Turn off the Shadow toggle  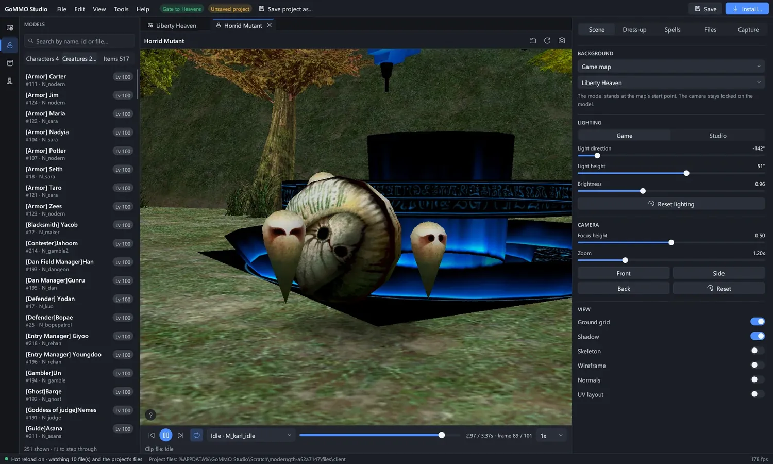click(758, 336)
